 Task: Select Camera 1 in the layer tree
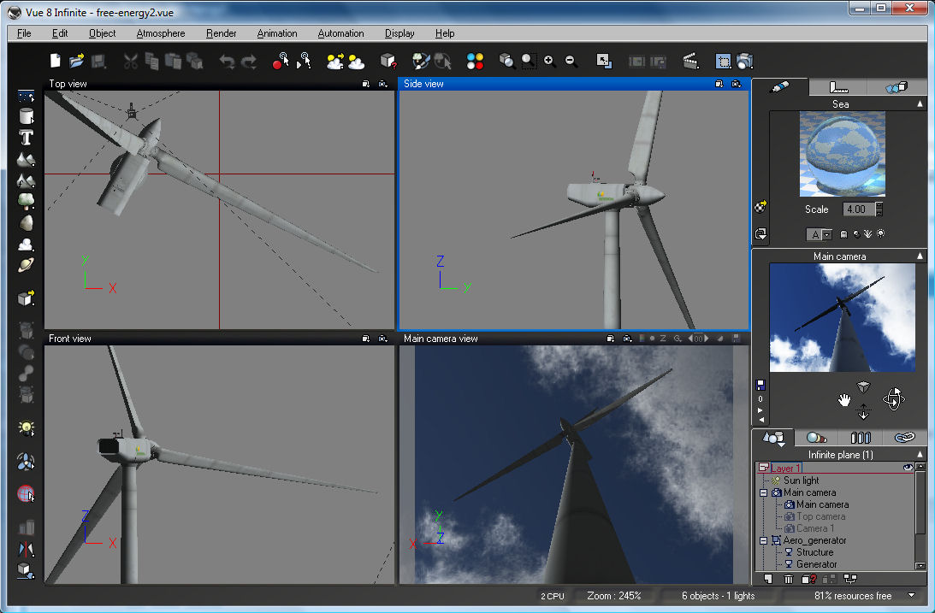point(815,528)
